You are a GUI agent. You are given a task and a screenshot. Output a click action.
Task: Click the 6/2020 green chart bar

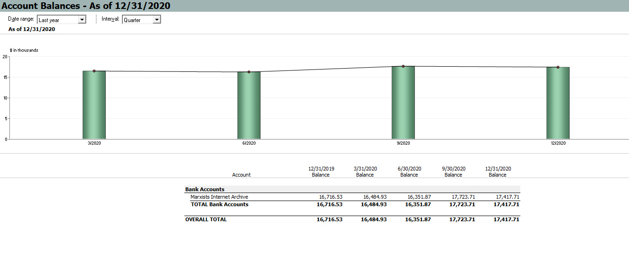coord(249,106)
